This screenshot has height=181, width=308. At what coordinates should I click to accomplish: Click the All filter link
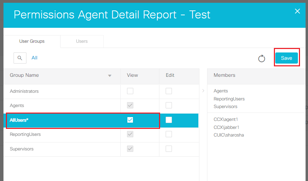coord(34,58)
